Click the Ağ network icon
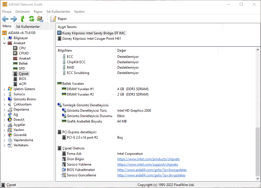This screenshot has width=261, height=188. [x=10, y=115]
